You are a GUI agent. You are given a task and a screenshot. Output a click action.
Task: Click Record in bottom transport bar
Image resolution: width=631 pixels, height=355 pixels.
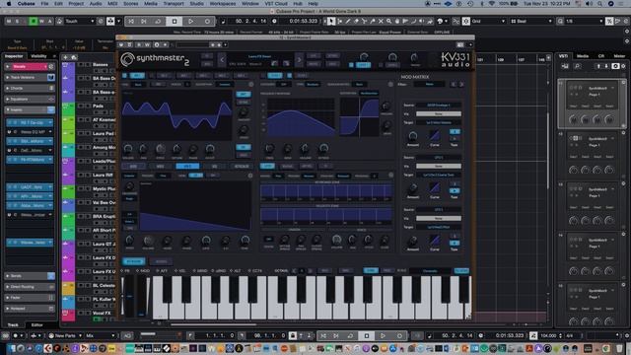click(399, 335)
